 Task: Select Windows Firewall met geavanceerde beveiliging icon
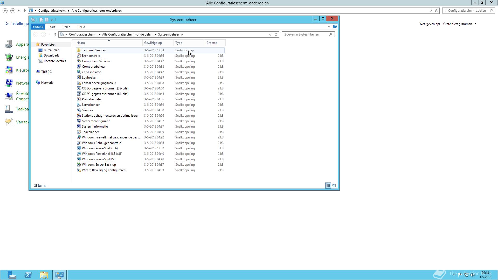pos(79,137)
